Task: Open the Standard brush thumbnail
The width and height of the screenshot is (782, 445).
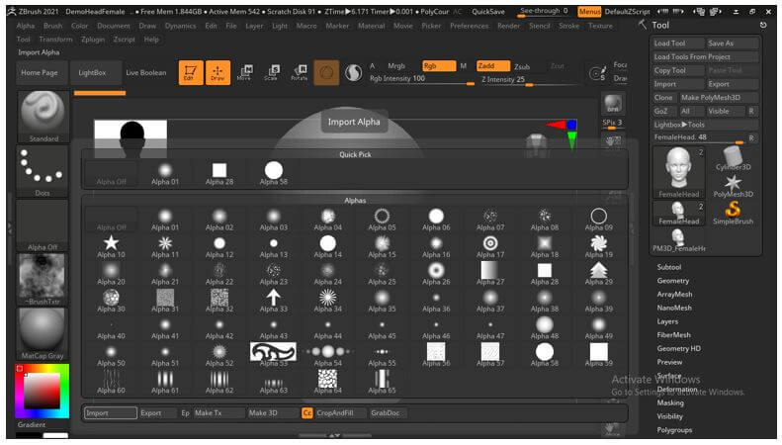Action: (43, 117)
